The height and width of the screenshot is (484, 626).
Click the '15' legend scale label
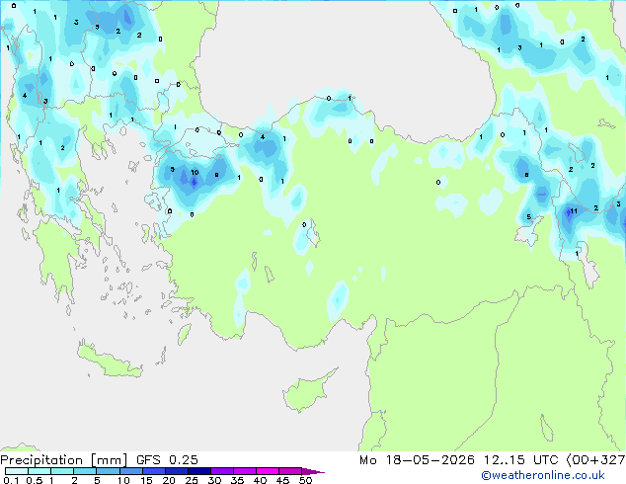coord(146,480)
